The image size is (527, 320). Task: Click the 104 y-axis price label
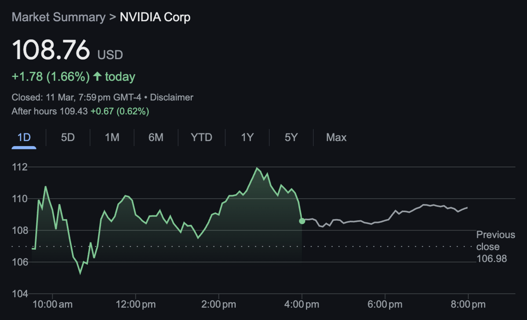tap(20, 293)
